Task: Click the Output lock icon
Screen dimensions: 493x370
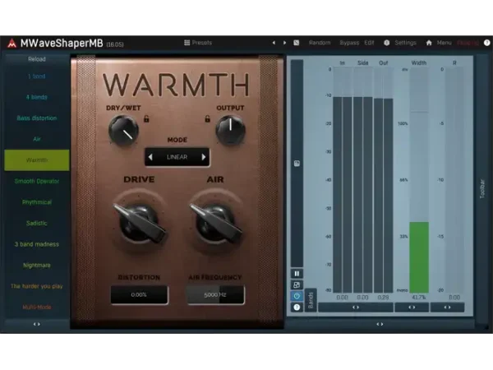Action: 207,119
